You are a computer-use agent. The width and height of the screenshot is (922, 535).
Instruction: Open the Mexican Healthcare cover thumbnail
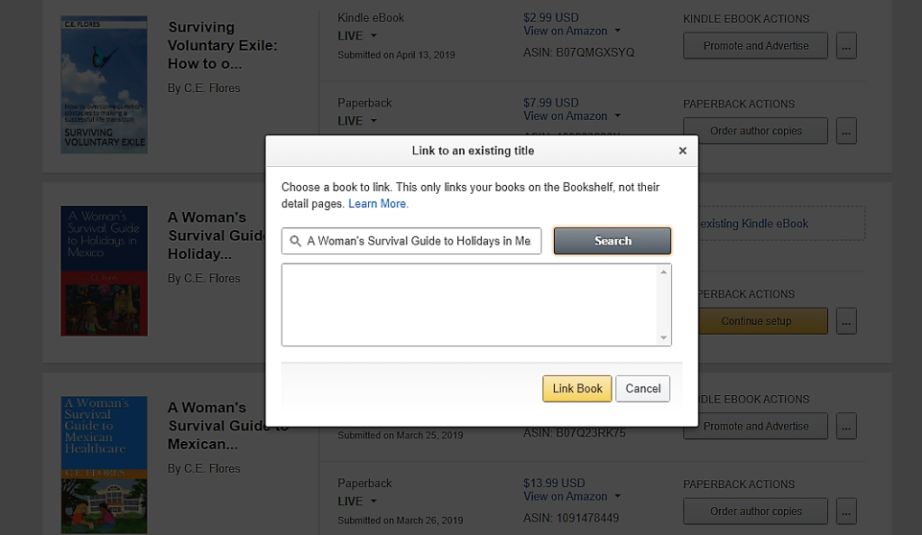point(104,464)
